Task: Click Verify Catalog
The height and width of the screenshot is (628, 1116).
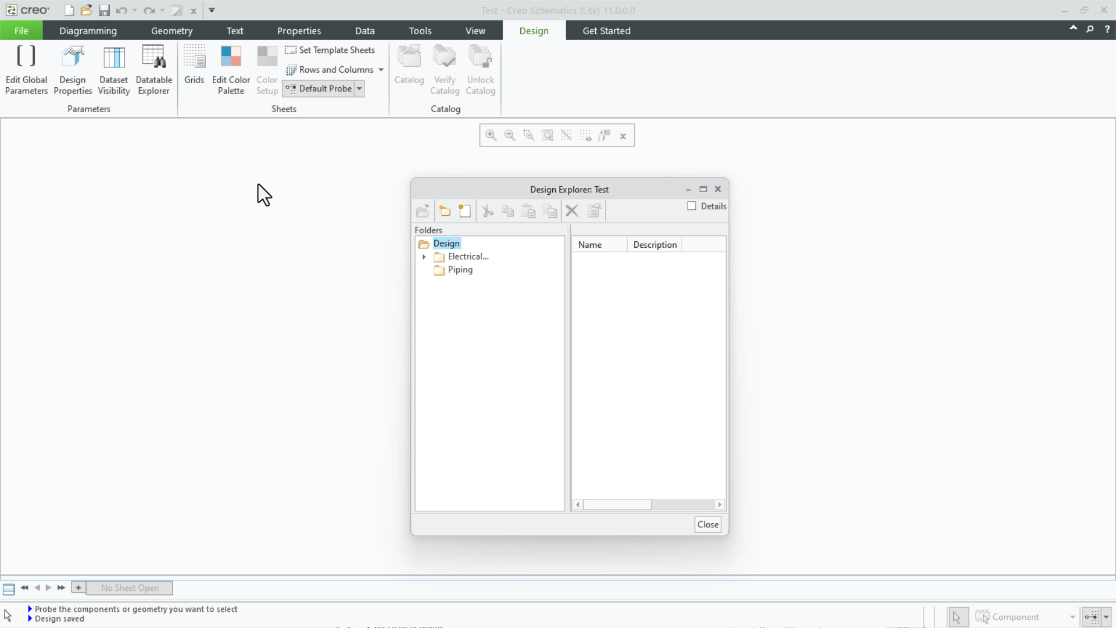Action: pyautogui.click(x=445, y=70)
